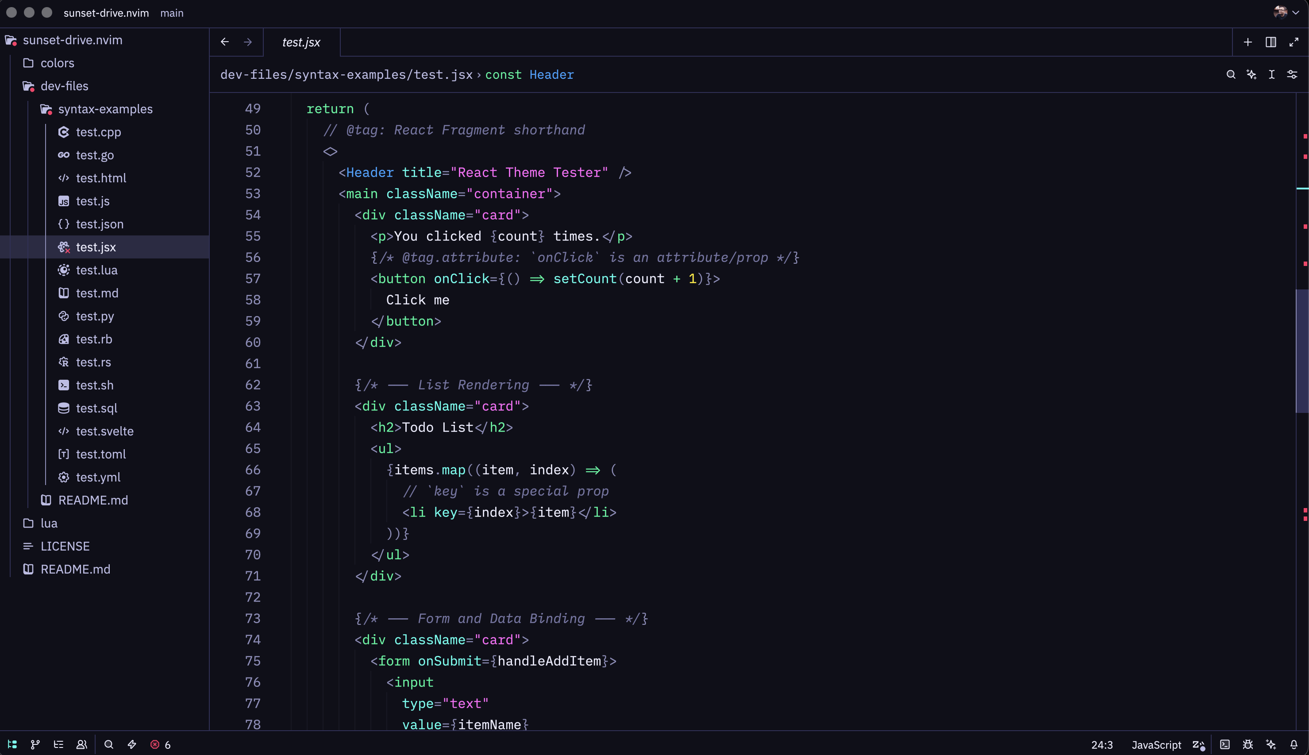Screen dimensions: 1309x755
Task: Toggle the debugger panel icon
Action: (1248, 745)
